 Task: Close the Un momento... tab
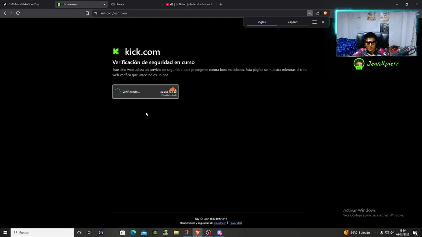pos(105,4)
